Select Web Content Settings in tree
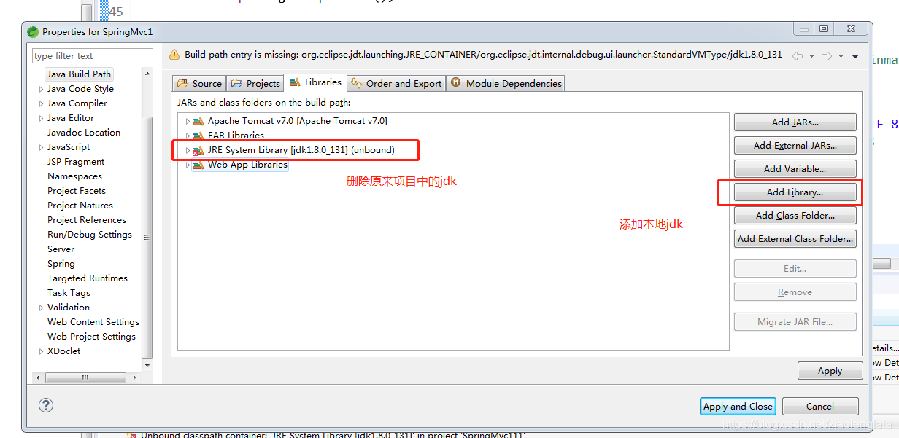The height and width of the screenshot is (438, 899). (93, 322)
